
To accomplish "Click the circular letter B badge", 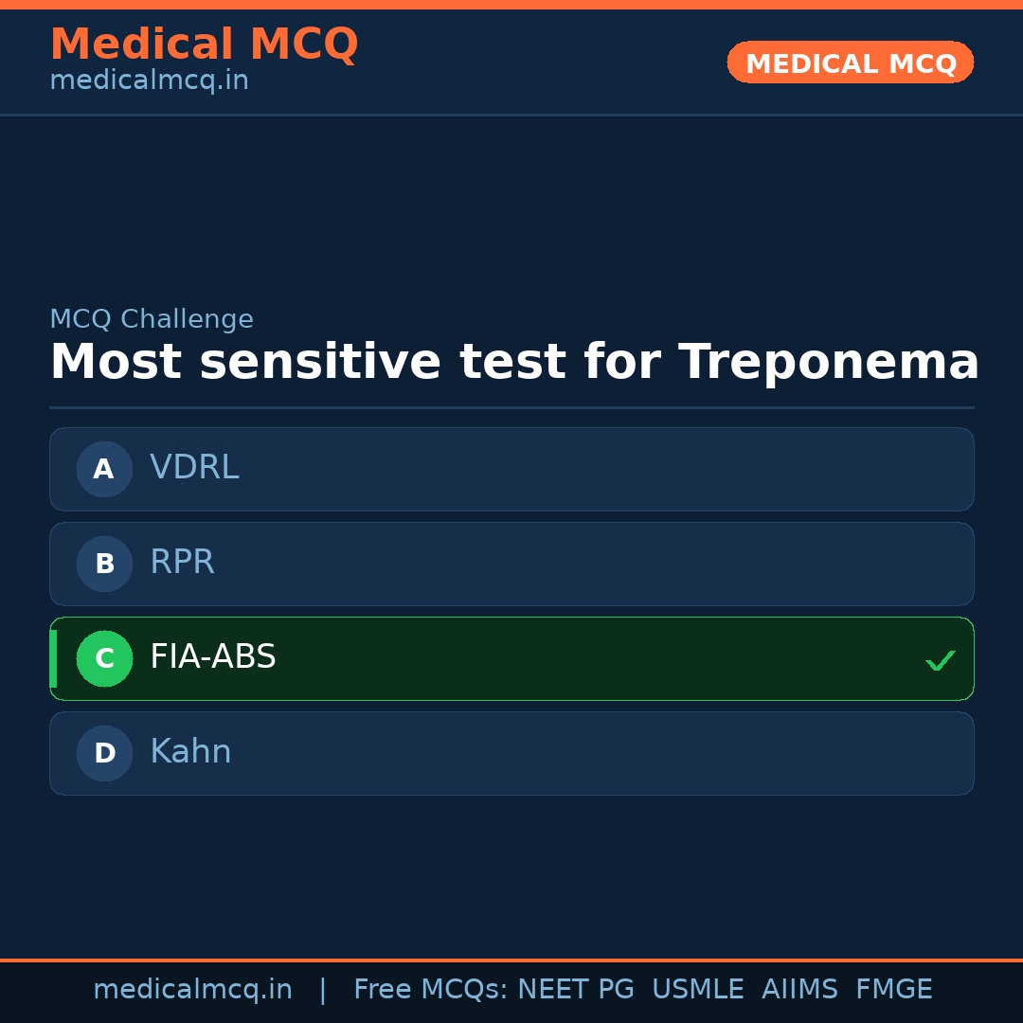I will pyautogui.click(x=104, y=564).
